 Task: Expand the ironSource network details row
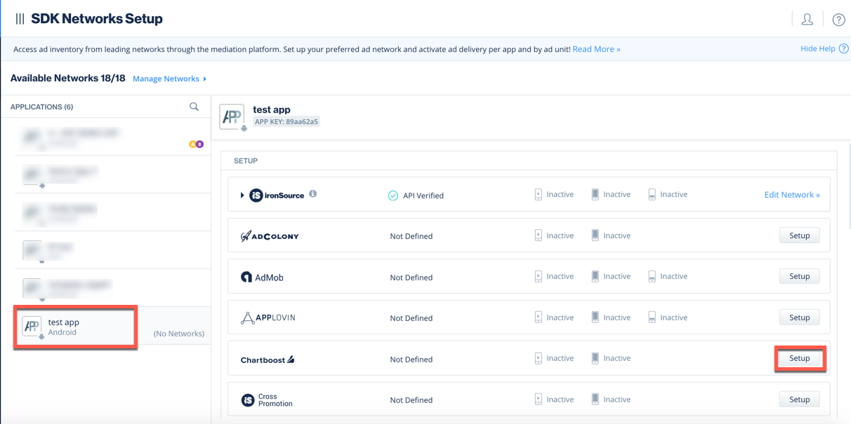(x=244, y=196)
